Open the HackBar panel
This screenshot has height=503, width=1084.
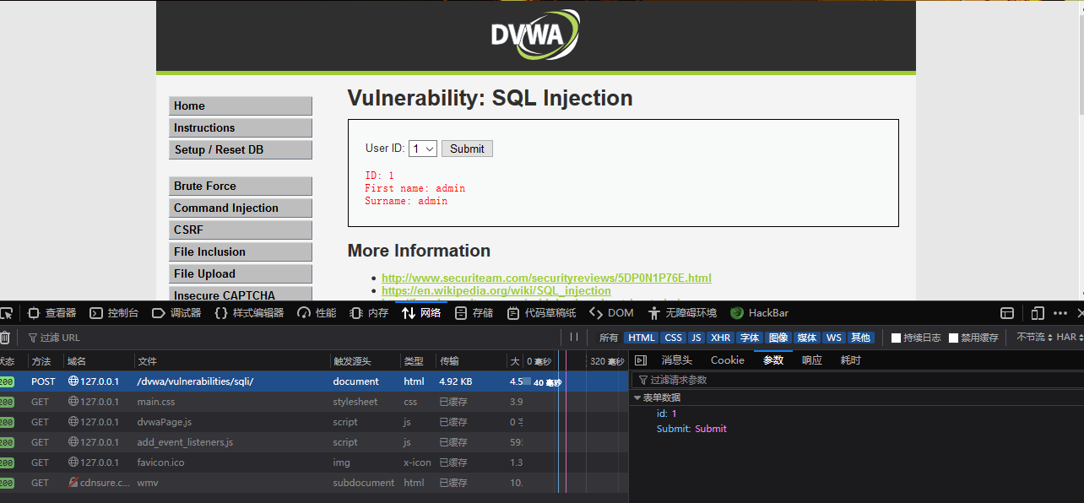[x=759, y=313]
